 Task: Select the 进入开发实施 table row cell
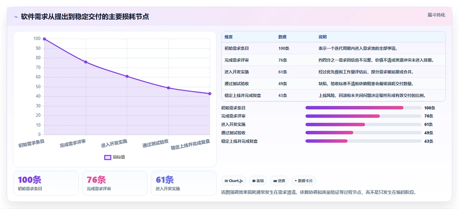237,72
